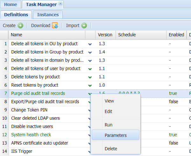Choose Parameters from the context menu
Screen dimensions: 191x156
[x=116, y=135]
